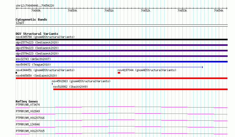Open the RefSeq Genes track heading
Image resolution: width=235 pixels, height=137 pixels.
point(27,101)
